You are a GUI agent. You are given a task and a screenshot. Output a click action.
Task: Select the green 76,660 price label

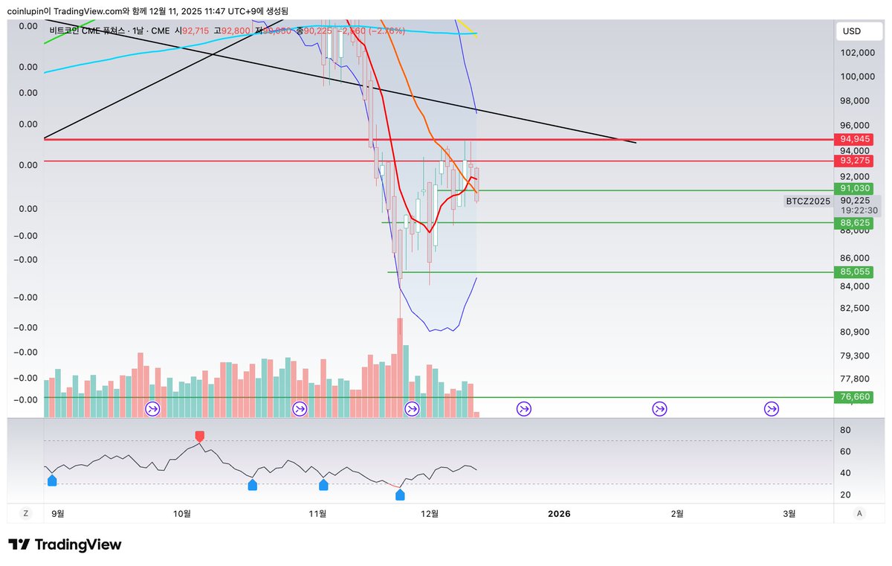pyautogui.click(x=856, y=397)
